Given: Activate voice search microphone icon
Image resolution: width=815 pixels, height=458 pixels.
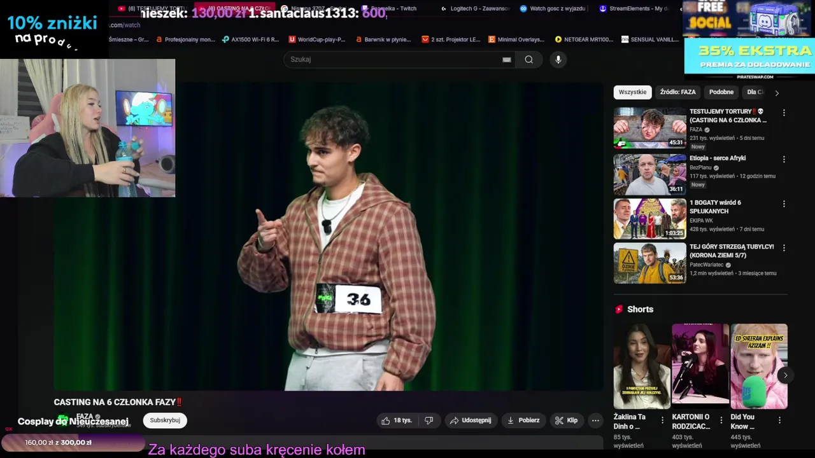Looking at the screenshot, I should click(558, 59).
